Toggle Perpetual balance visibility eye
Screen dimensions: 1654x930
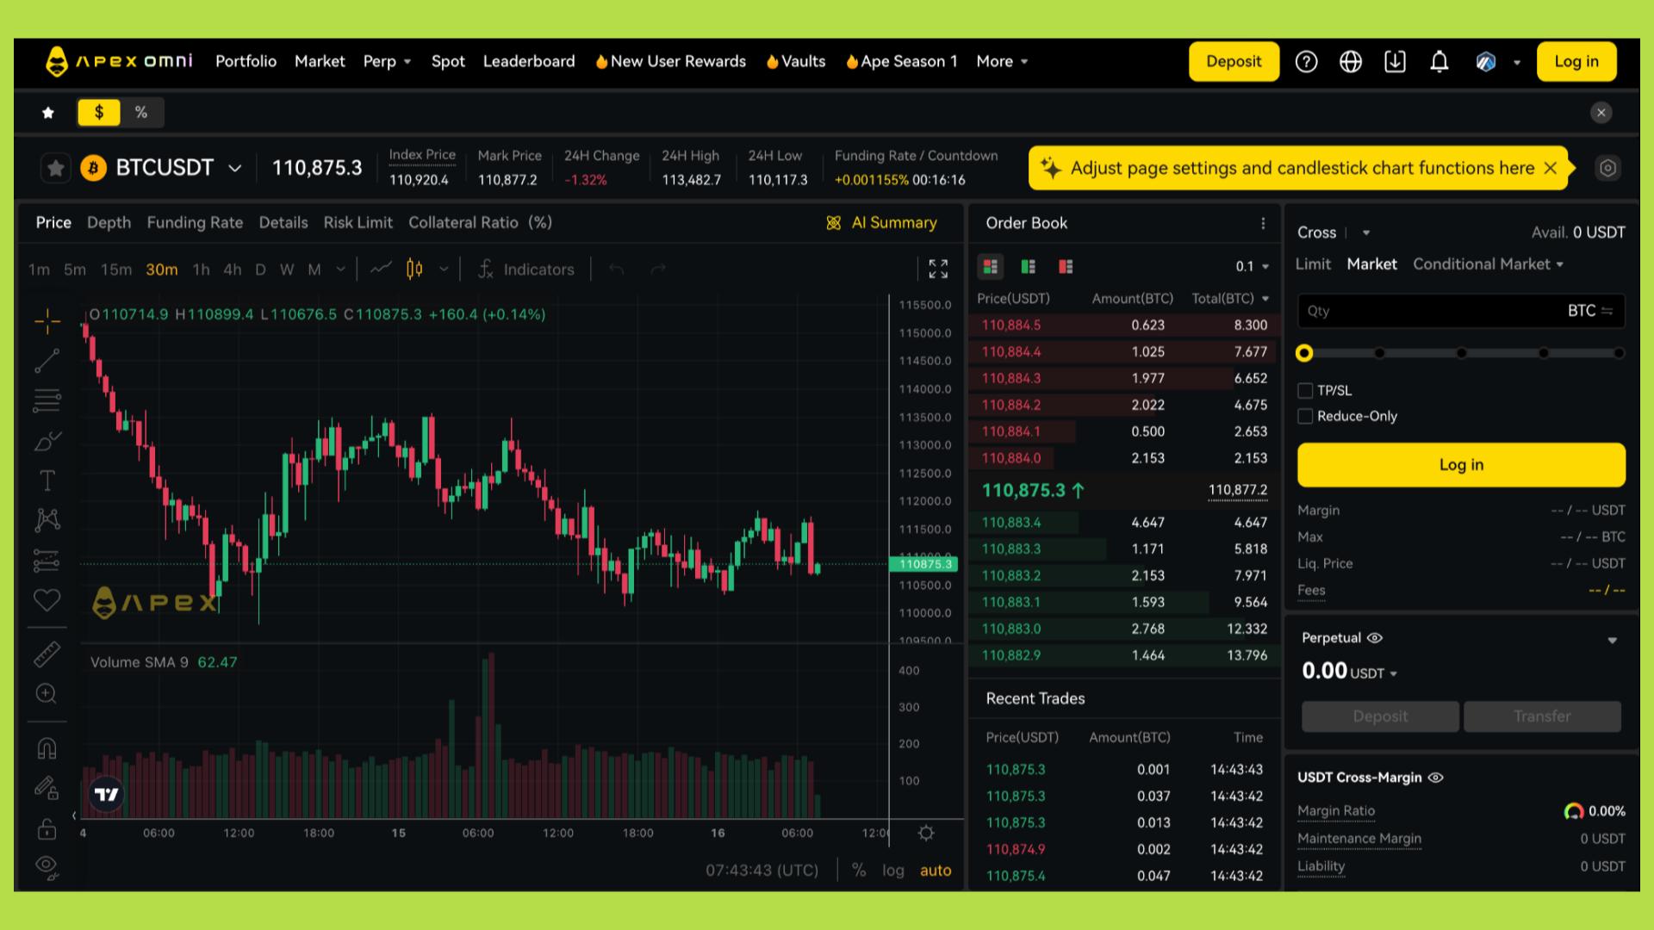coord(1375,638)
